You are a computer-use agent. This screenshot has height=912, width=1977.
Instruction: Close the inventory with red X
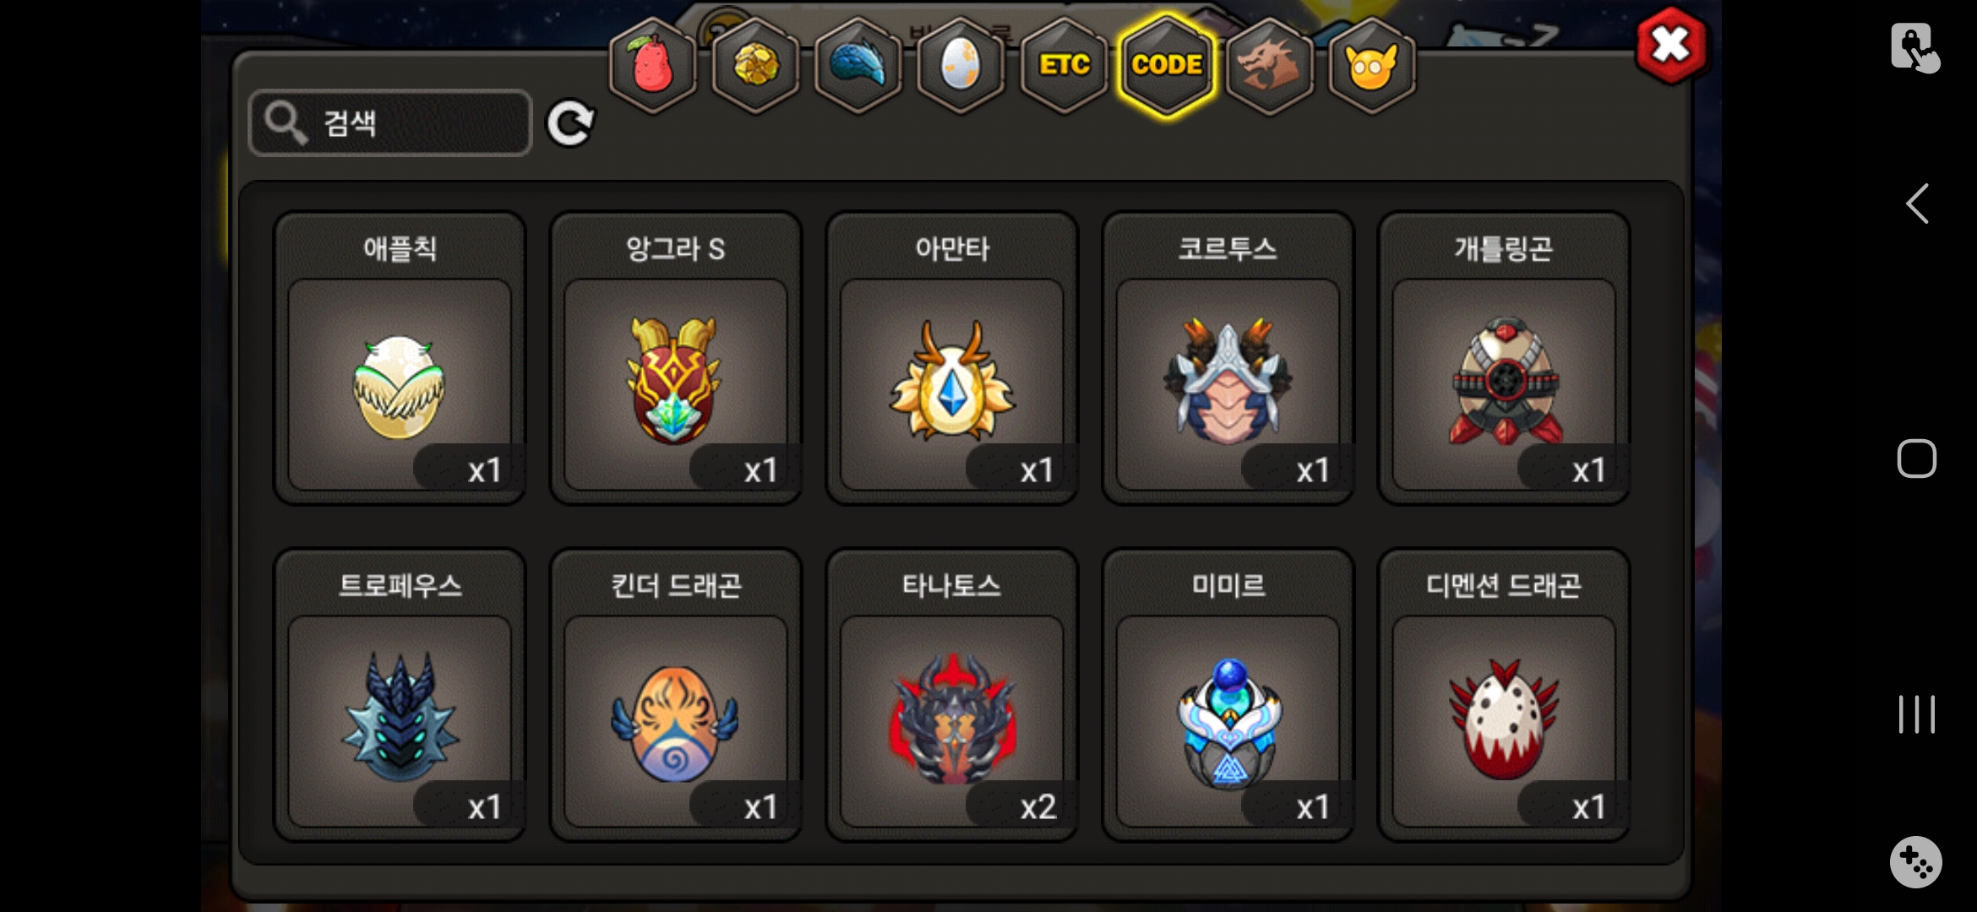(x=1670, y=46)
